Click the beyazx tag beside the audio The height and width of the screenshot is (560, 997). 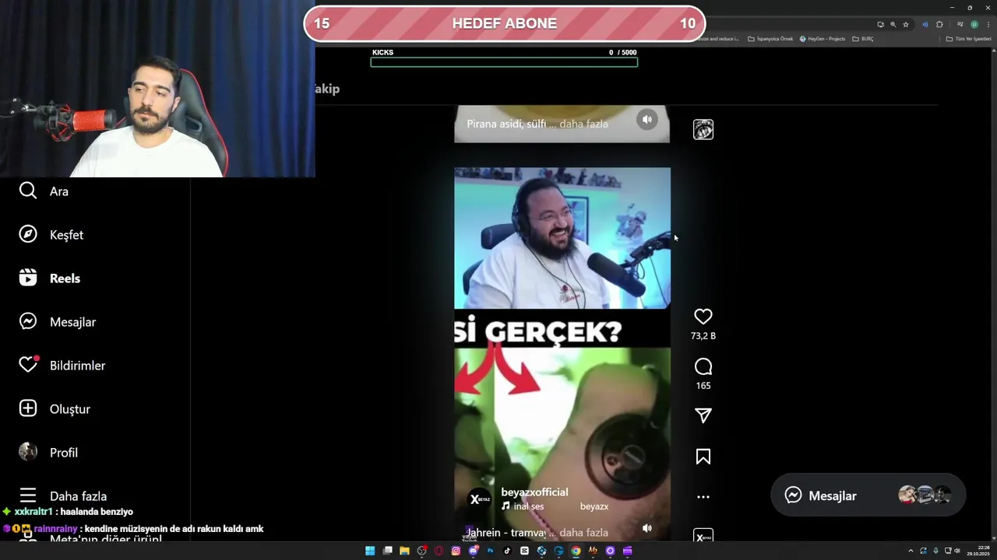point(594,506)
